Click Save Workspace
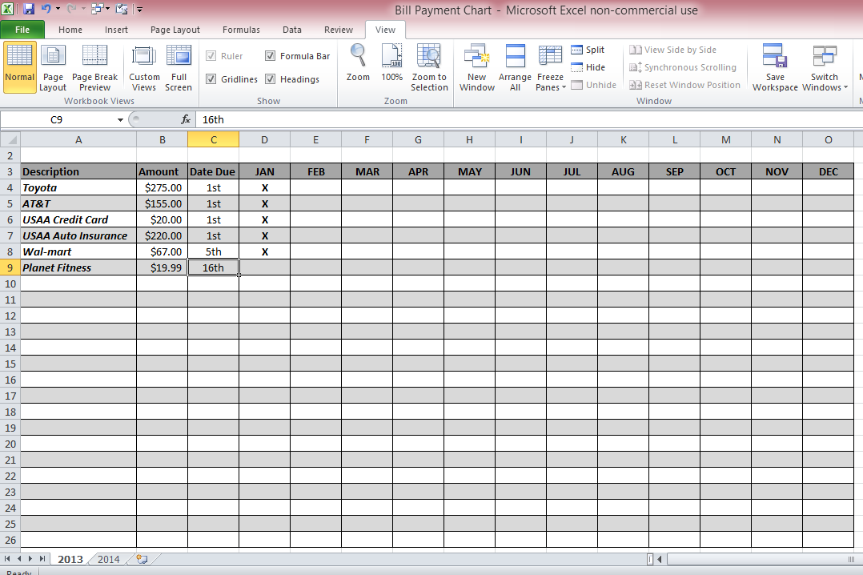 pos(775,66)
